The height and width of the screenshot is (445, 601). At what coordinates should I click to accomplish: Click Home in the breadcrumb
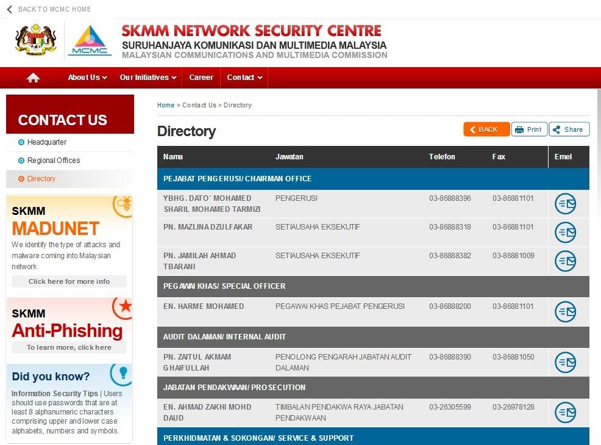[x=166, y=105]
